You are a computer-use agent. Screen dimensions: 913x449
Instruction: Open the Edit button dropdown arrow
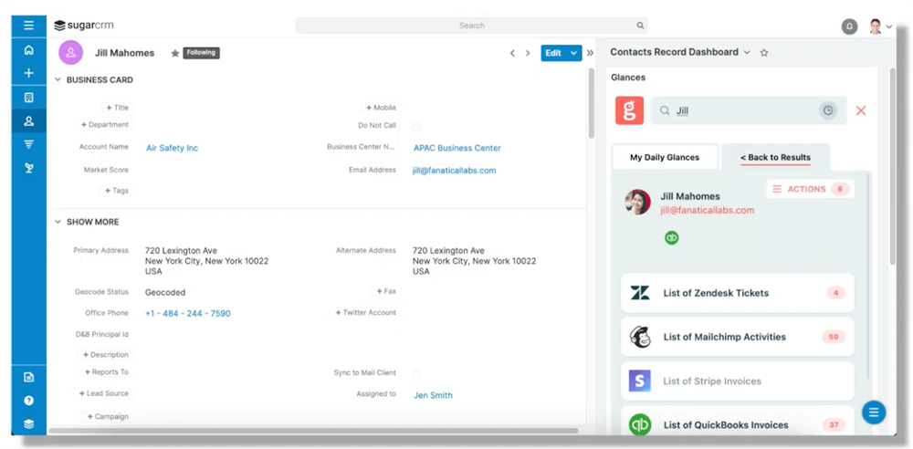[x=574, y=53]
